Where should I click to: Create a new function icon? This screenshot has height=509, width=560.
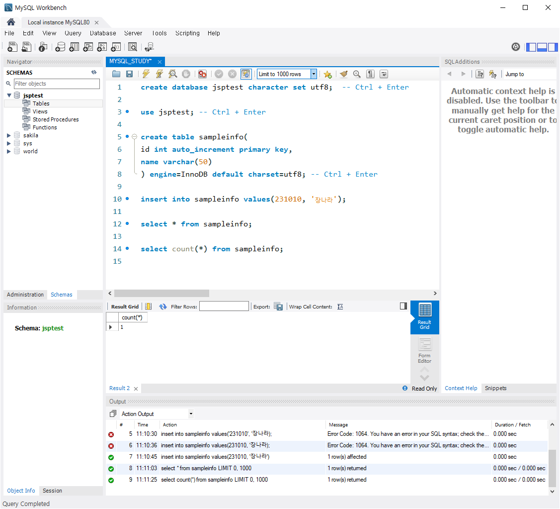(x=116, y=47)
